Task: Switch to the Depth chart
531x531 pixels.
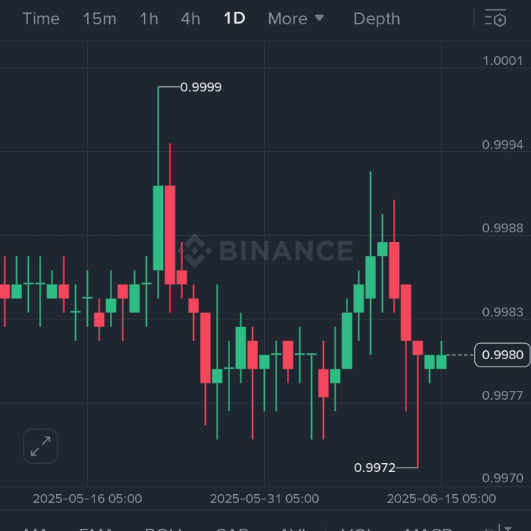Action: click(376, 18)
